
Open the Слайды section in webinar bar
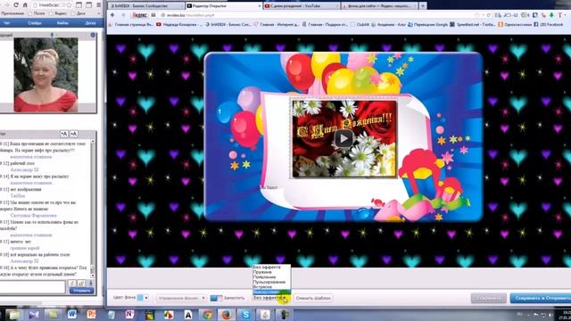click(x=35, y=23)
